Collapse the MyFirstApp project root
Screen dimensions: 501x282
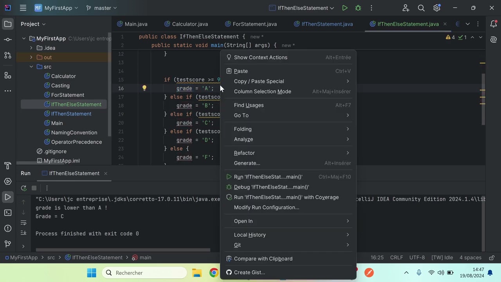pyautogui.click(x=24, y=38)
